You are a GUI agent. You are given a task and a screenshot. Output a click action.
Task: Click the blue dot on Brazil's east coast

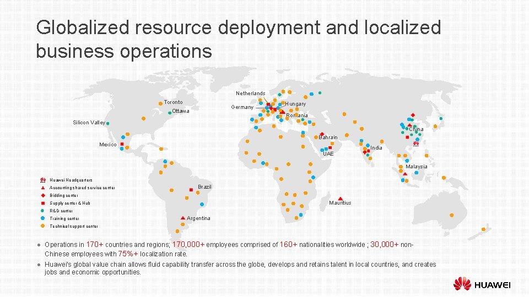tap(202, 205)
